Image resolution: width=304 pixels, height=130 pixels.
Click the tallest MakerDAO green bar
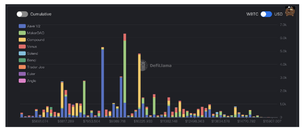125,71
